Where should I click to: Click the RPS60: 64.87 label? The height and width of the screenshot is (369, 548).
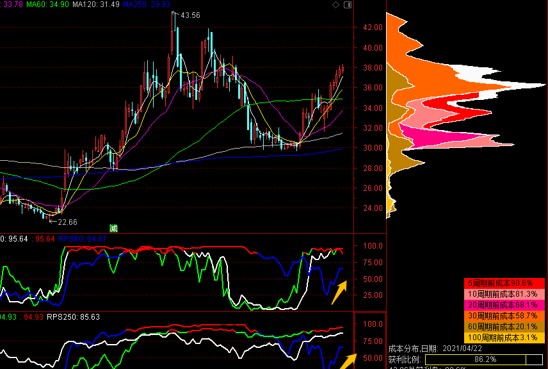click(82, 239)
